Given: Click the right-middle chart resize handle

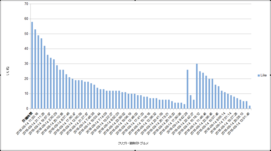Looking at the screenshot, I should click(x=270, y=75).
